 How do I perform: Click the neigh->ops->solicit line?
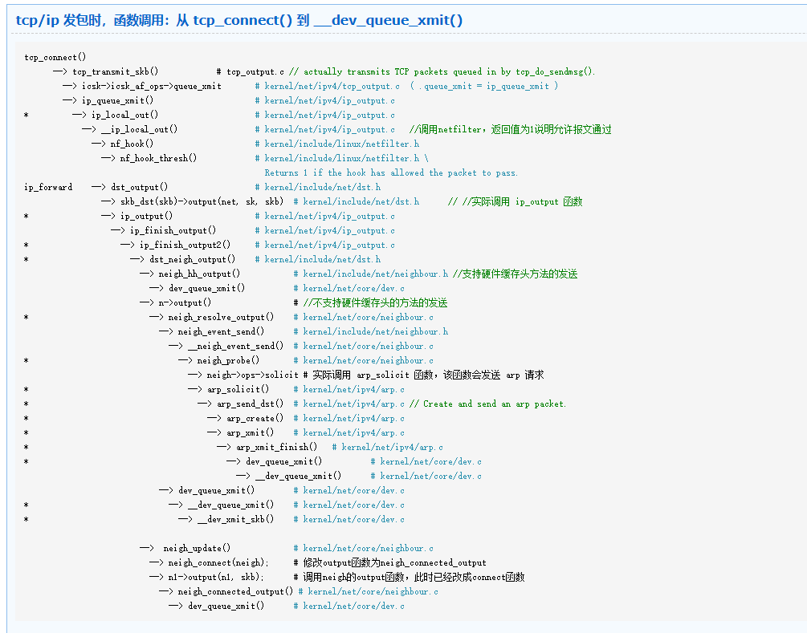pyautogui.click(x=252, y=375)
